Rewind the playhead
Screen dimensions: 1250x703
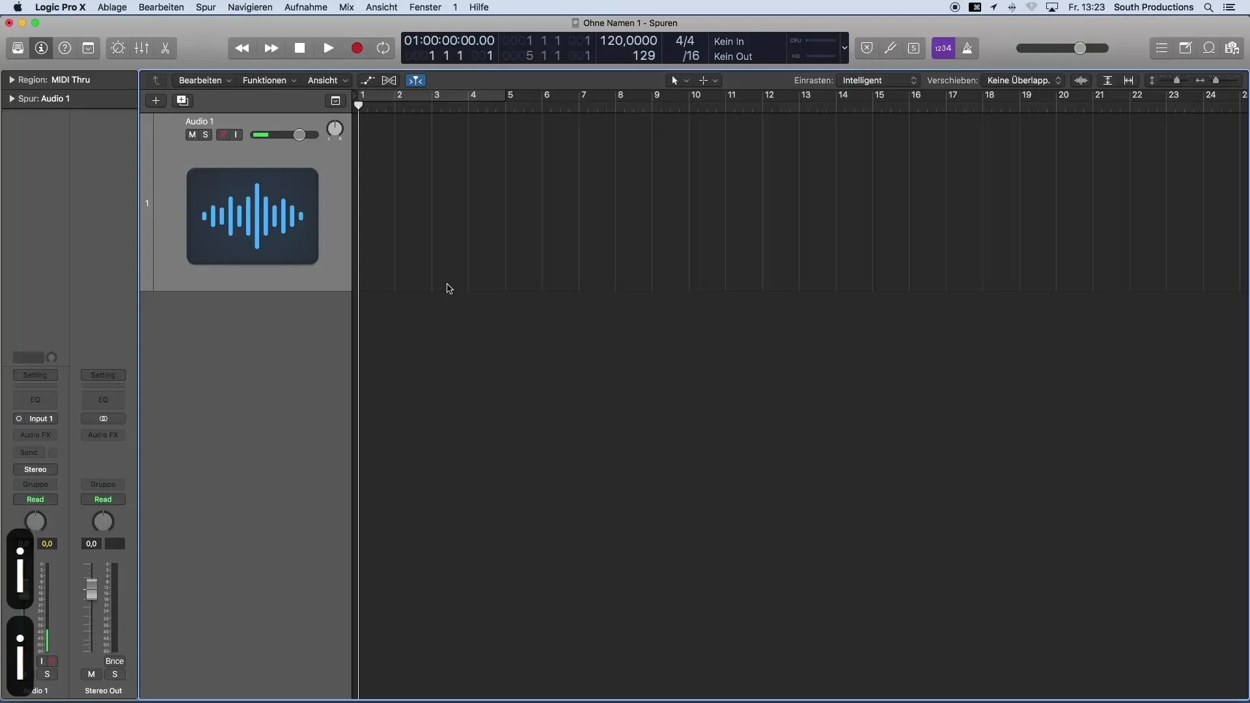coord(242,48)
